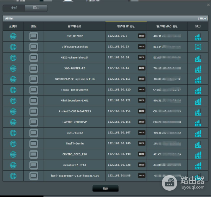211x197 pixels.
Task: Click the signal icon for ORVIBO_COCO_E10
Action: pos(198,154)
